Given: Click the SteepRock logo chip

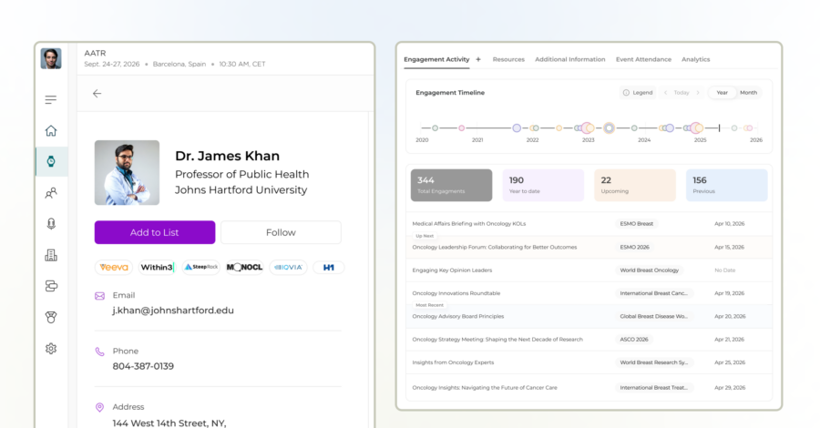Looking at the screenshot, I should pyautogui.click(x=200, y=267).
